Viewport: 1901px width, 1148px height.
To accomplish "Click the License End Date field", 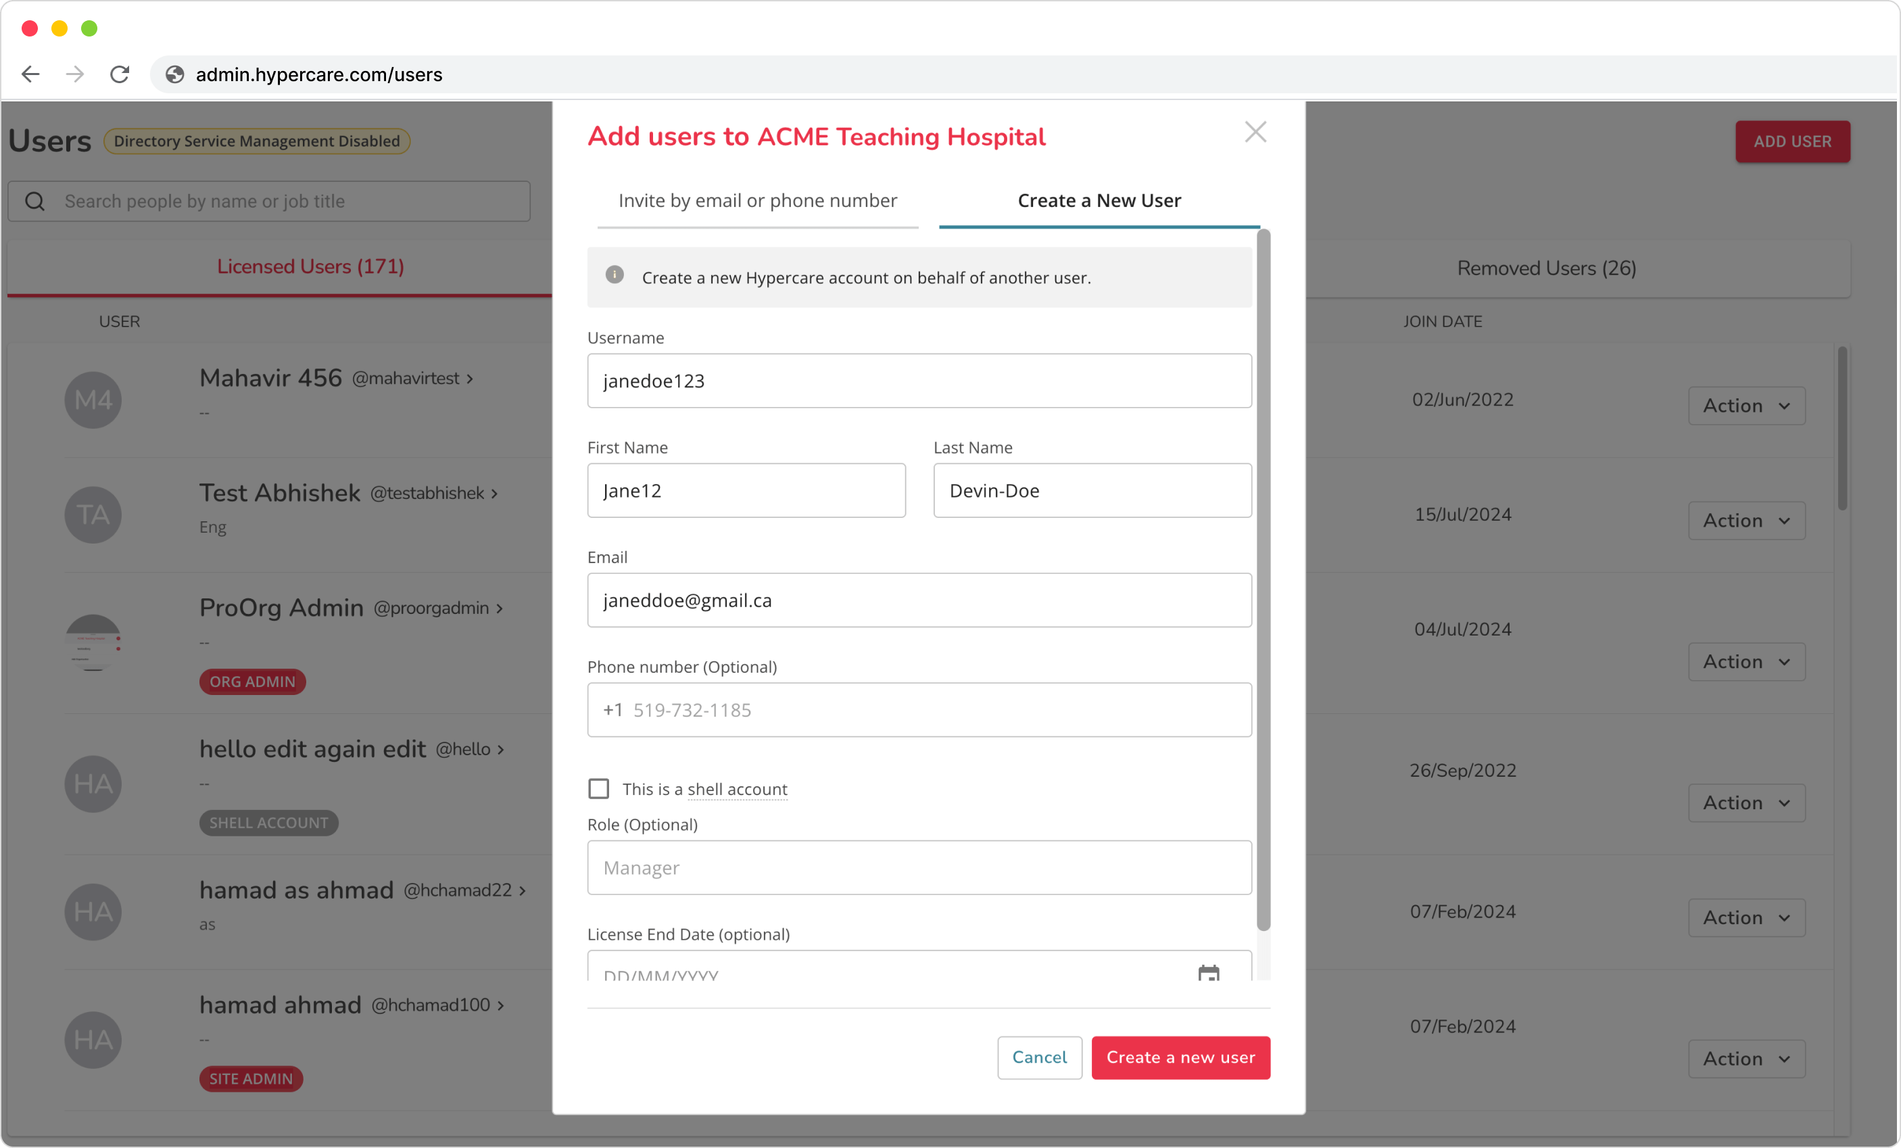I will point(919,967).
